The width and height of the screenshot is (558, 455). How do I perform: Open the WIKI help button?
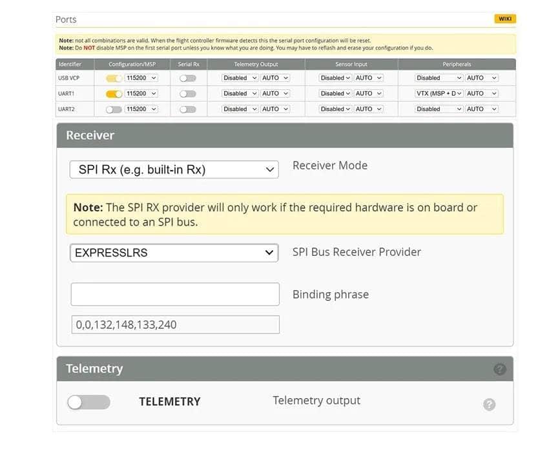coord(504,19)
